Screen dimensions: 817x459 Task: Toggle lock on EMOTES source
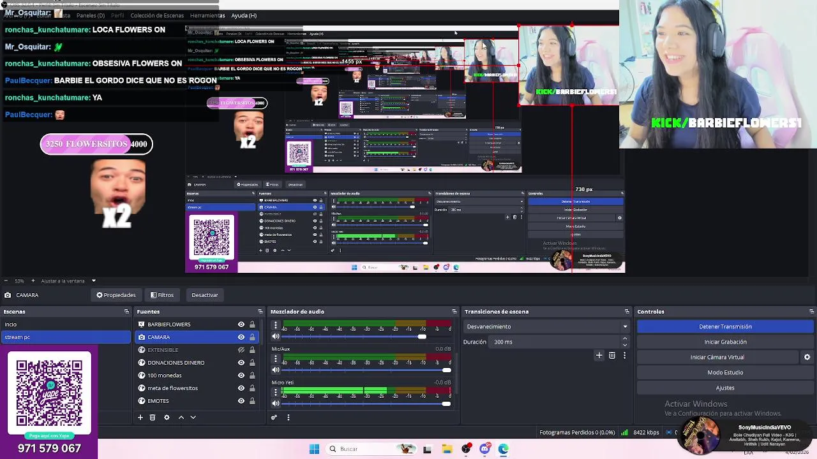pyautogui.click(x=252, y=401)
